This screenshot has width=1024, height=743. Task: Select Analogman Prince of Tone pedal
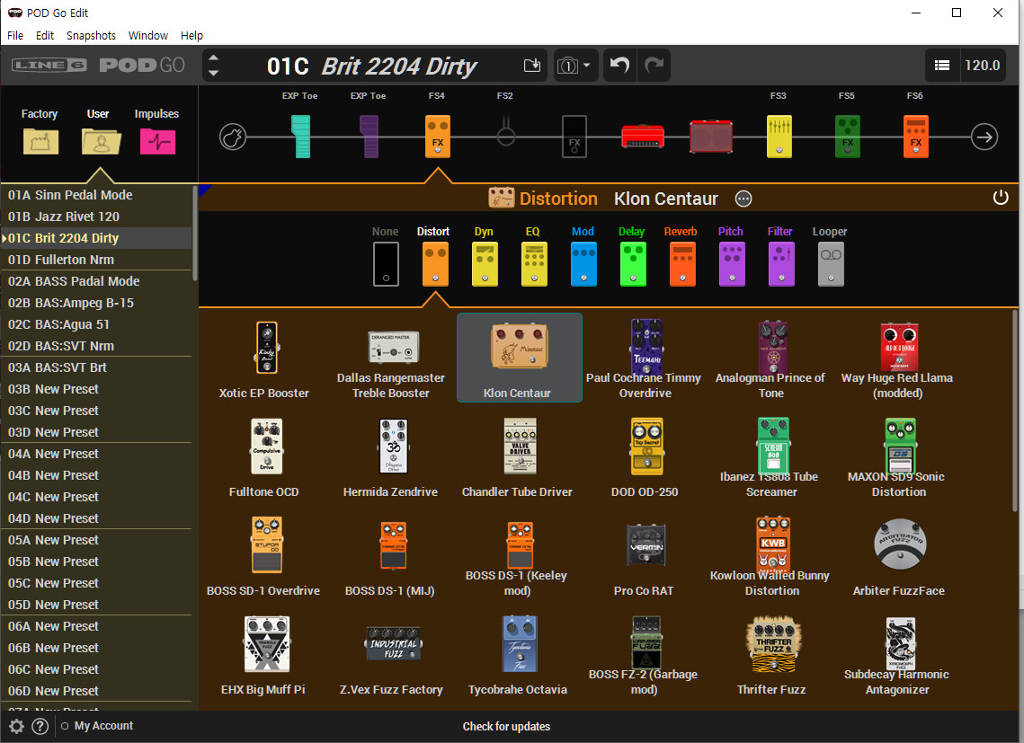pos(770,358)
